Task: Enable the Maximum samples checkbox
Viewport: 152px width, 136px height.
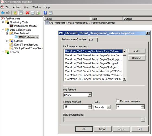Action: pos(118,101)
